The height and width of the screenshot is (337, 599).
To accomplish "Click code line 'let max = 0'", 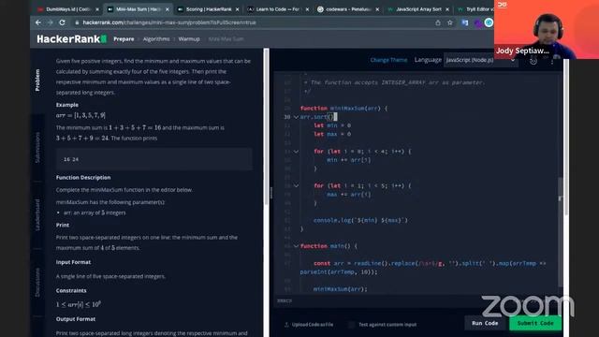I will point(332,134).
